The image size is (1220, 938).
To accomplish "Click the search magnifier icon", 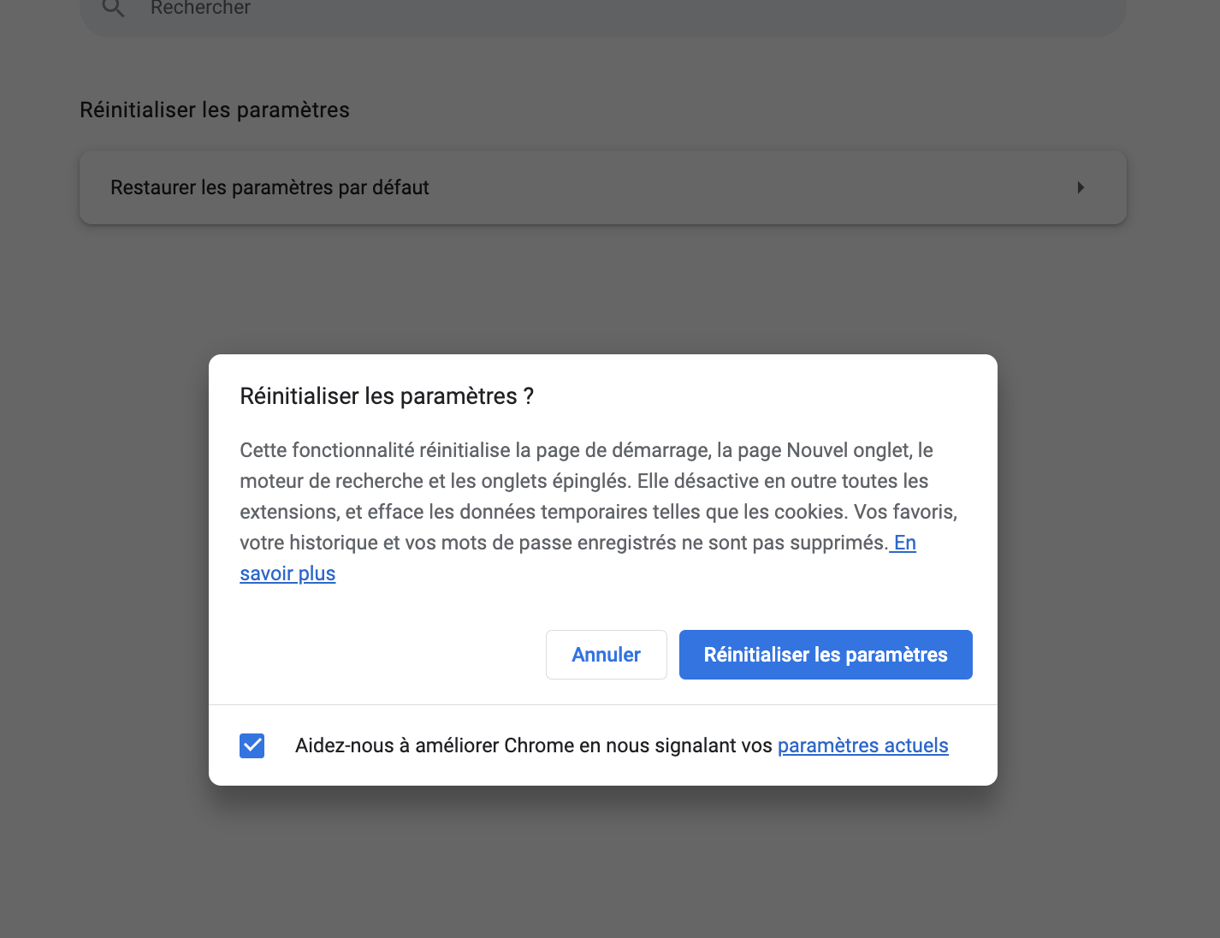I will tap(112, 9).
